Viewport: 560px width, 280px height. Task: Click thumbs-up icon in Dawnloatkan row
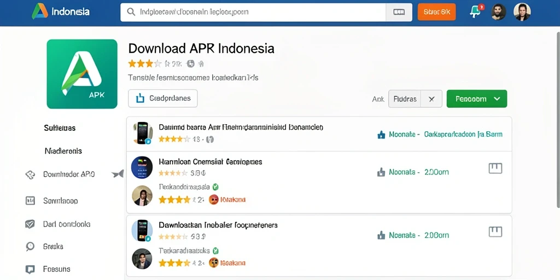tap(381, 235)
